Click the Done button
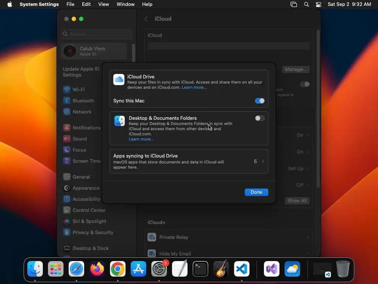 (256, 192)
